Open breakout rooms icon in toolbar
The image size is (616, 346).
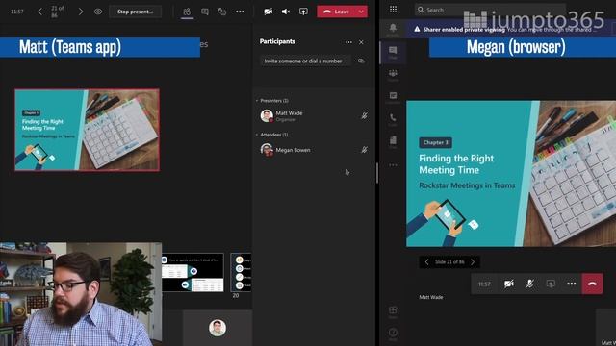click(x=222, y=12)
